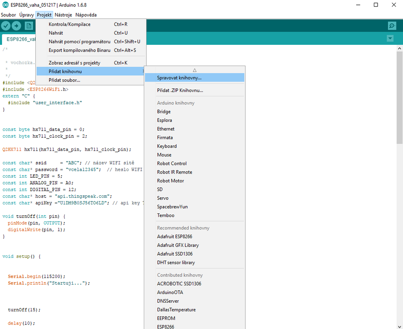Choose Přidat .ZIP Knihovnu...
The height and width of the screenshot is (329, 403).
(195, 90)
